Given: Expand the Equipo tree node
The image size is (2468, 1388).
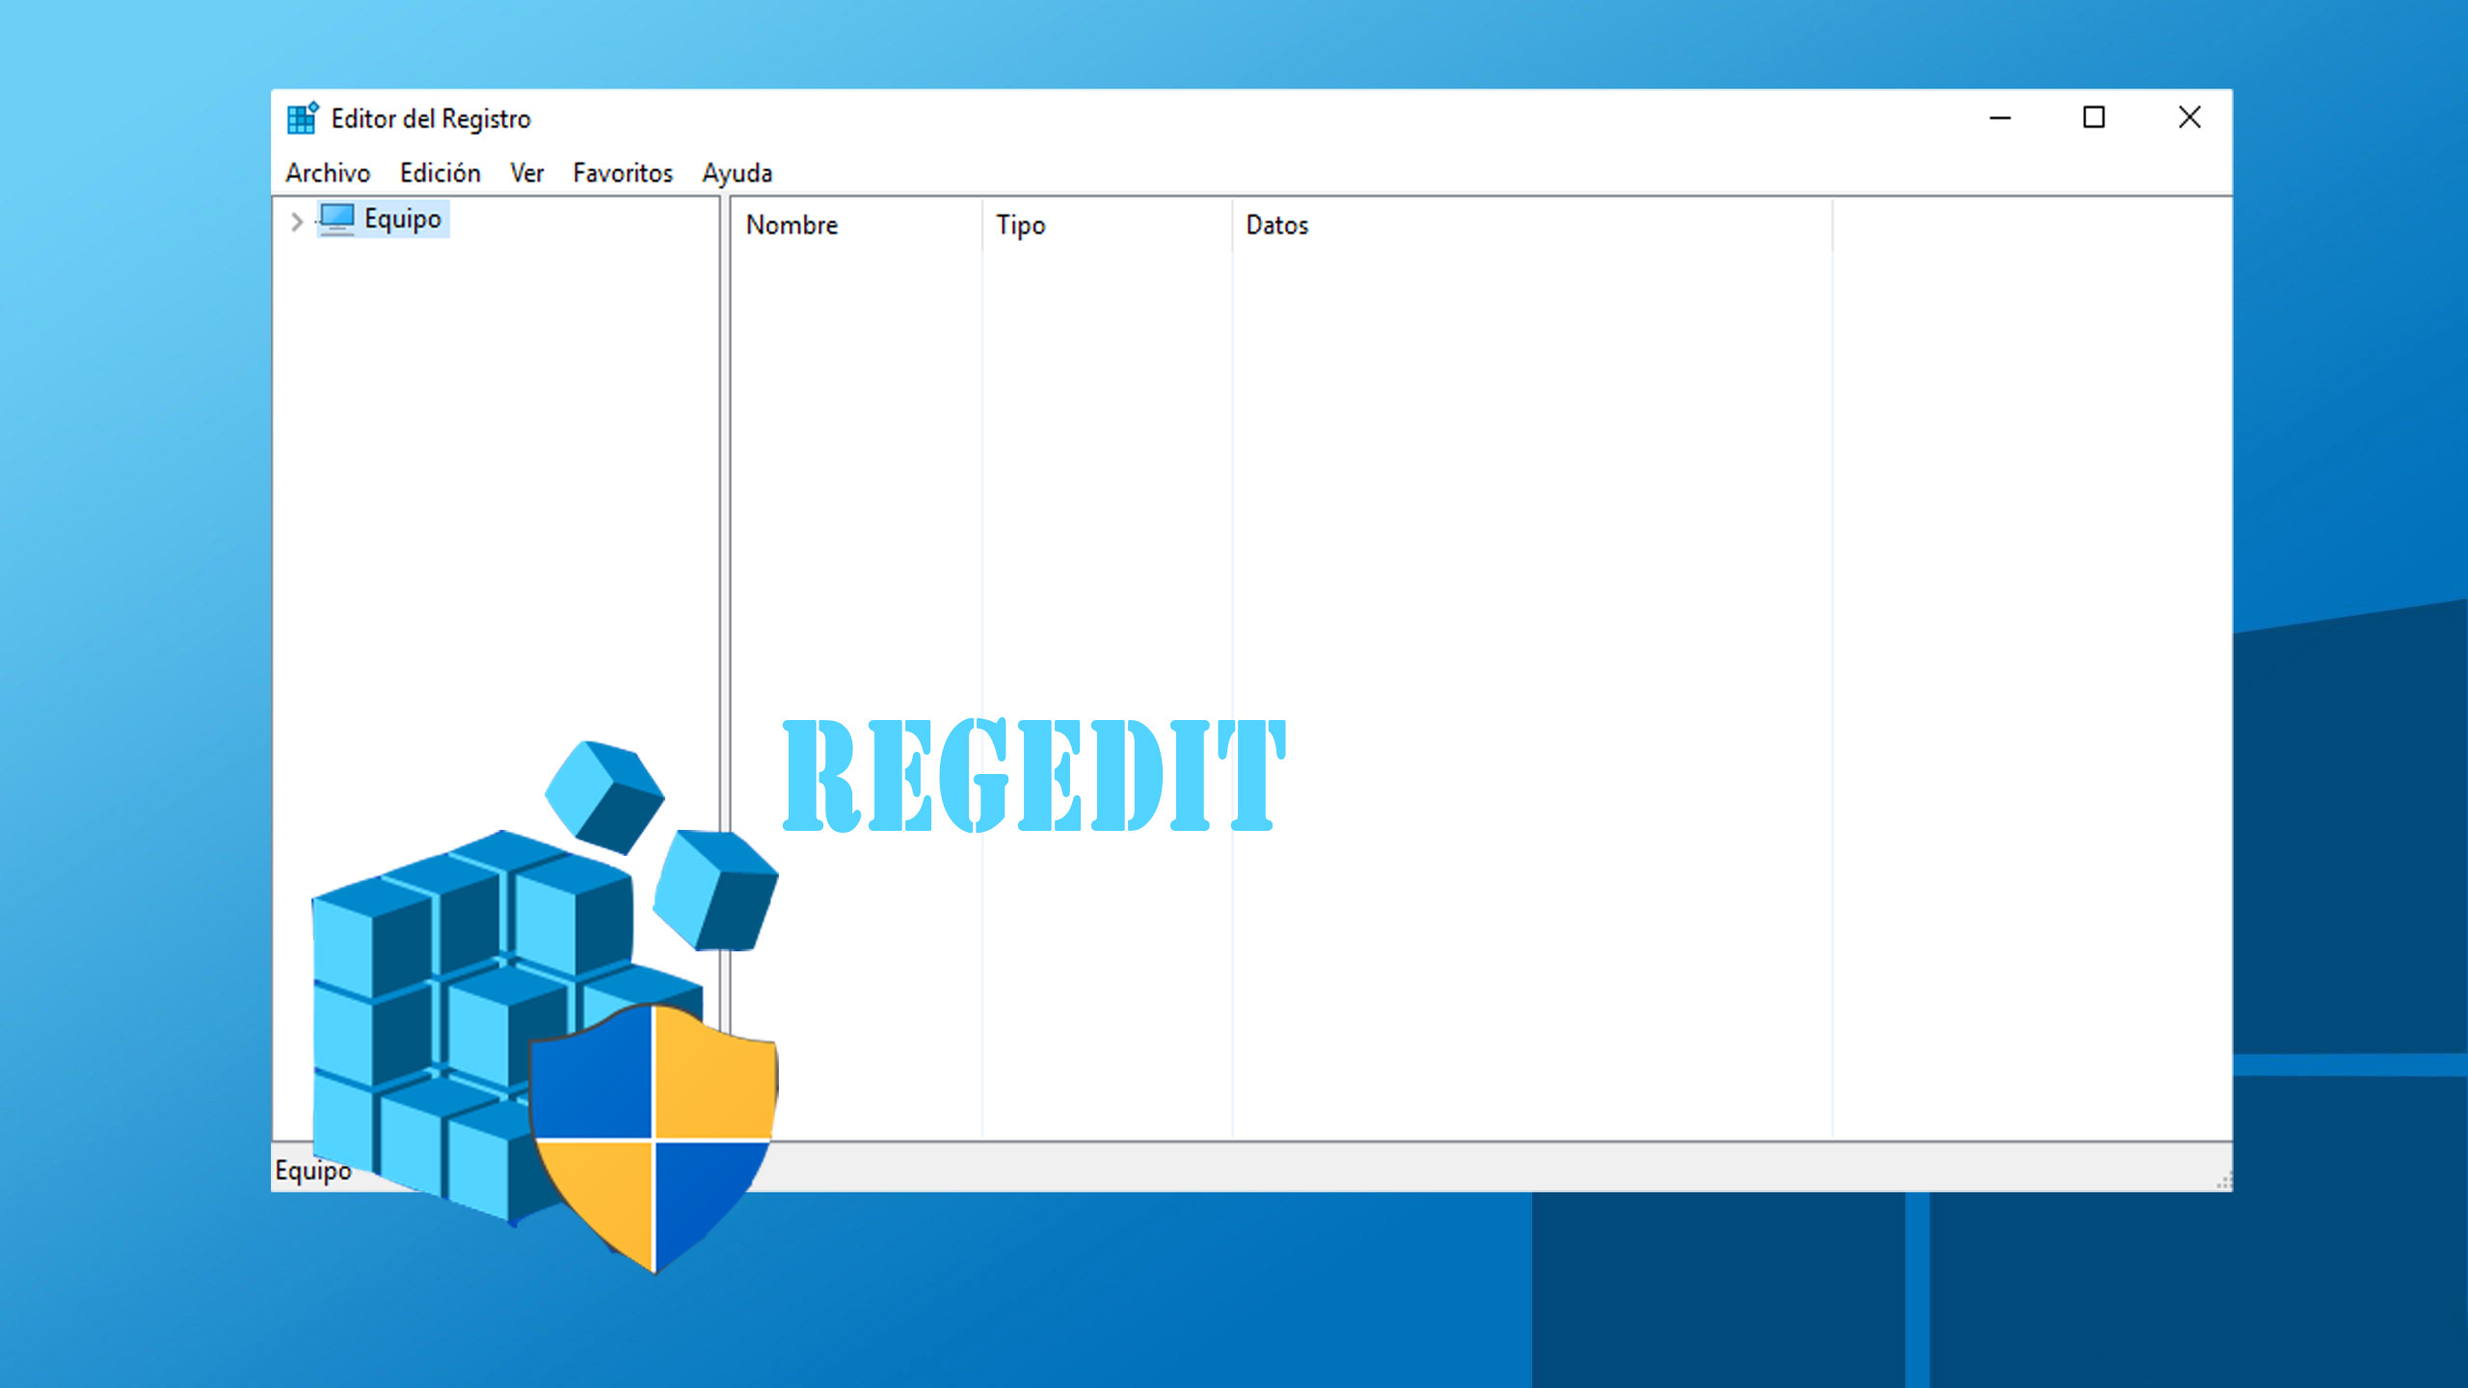Looking at the screenshot, I should 295,221.
